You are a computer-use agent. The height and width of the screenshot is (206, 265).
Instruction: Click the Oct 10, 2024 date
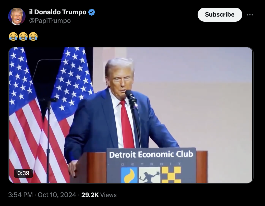57,195
